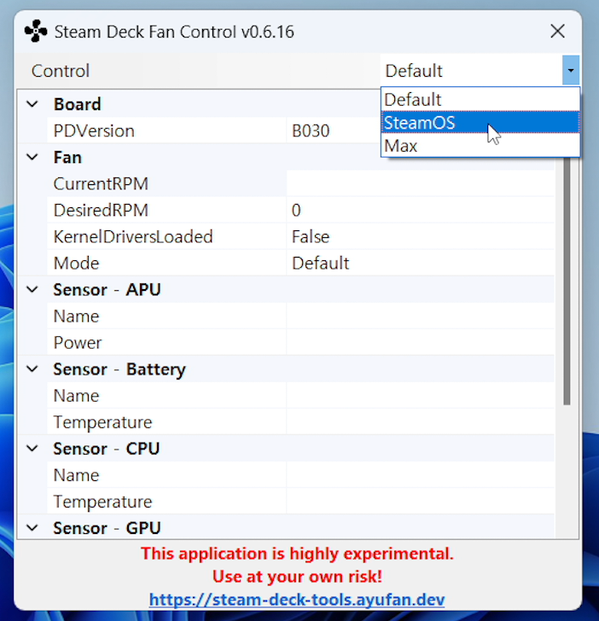The height and width of the screenshot is (621, 599).
Task: Click the Sensor - GPU header text
Action: [107, 528]
